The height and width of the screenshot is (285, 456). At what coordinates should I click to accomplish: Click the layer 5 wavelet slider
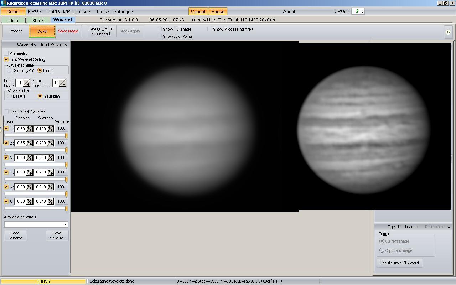[x=36, y=194]
